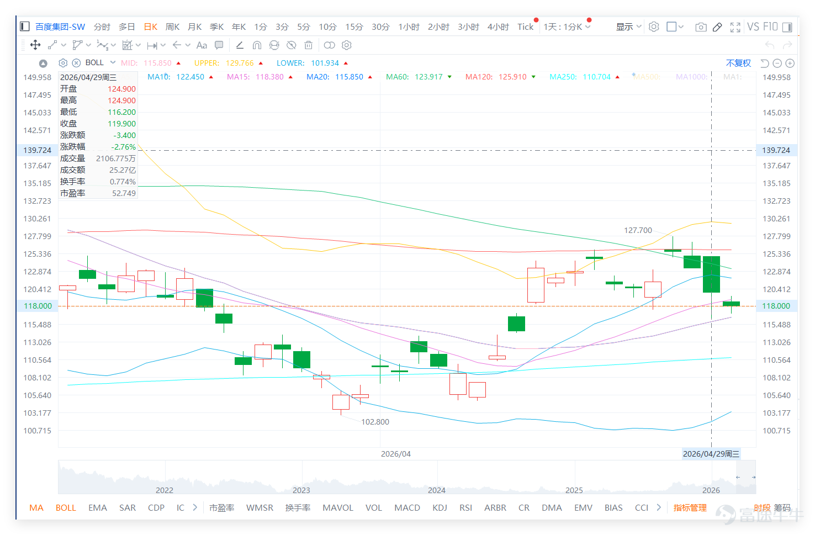Delete drawings with the trash icon
Viewport: 815px width, 535px height.
tap(309, 45)
